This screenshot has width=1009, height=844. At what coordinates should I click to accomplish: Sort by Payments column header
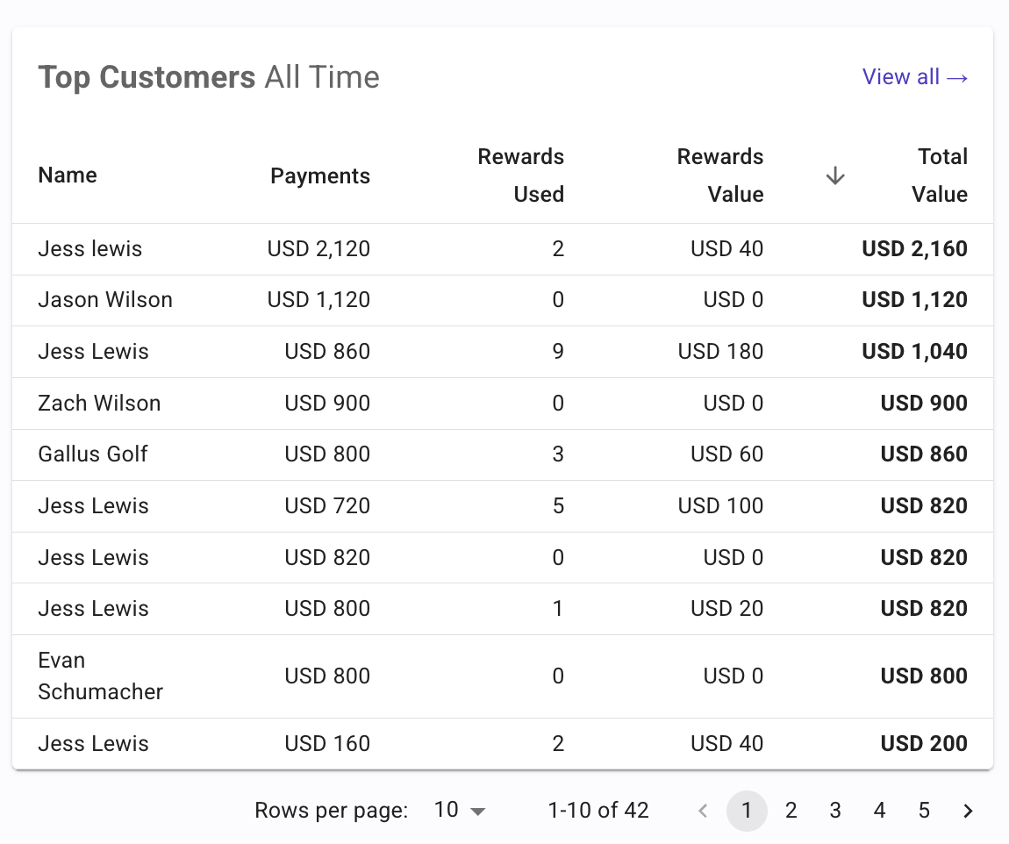pyautogui.click(x=319, y=176)
